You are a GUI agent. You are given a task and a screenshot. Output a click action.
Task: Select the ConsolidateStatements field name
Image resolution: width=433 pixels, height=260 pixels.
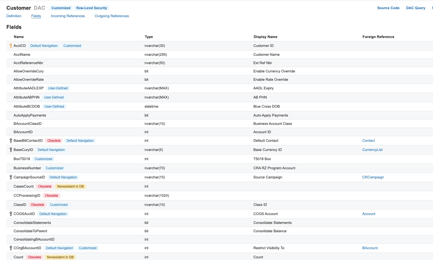[32, 223]
